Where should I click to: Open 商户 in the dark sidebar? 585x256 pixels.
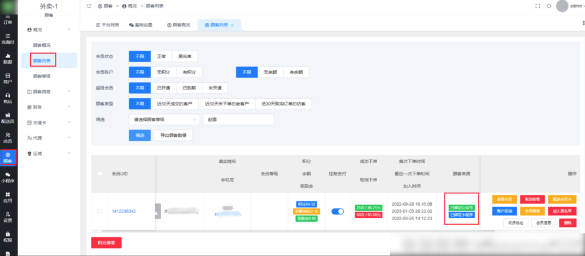tap(8, 78)
